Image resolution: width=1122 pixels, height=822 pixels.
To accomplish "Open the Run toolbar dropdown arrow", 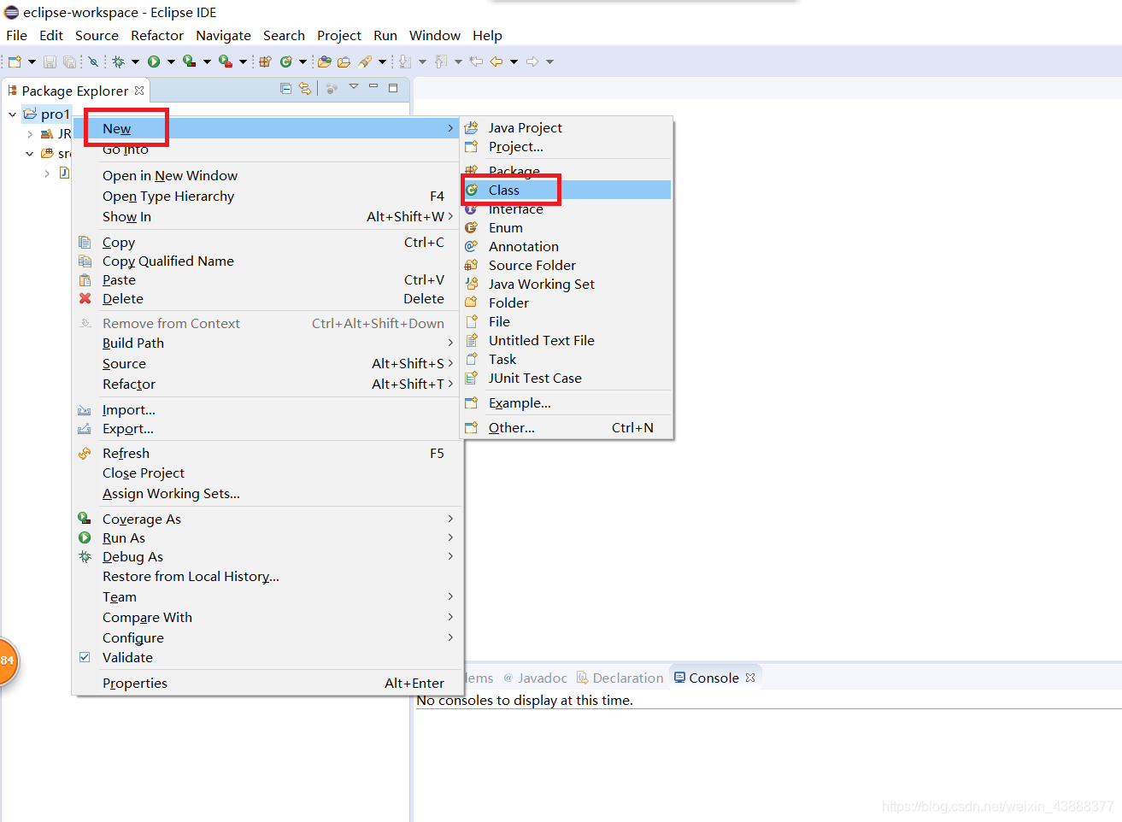I will click(171, 62).
